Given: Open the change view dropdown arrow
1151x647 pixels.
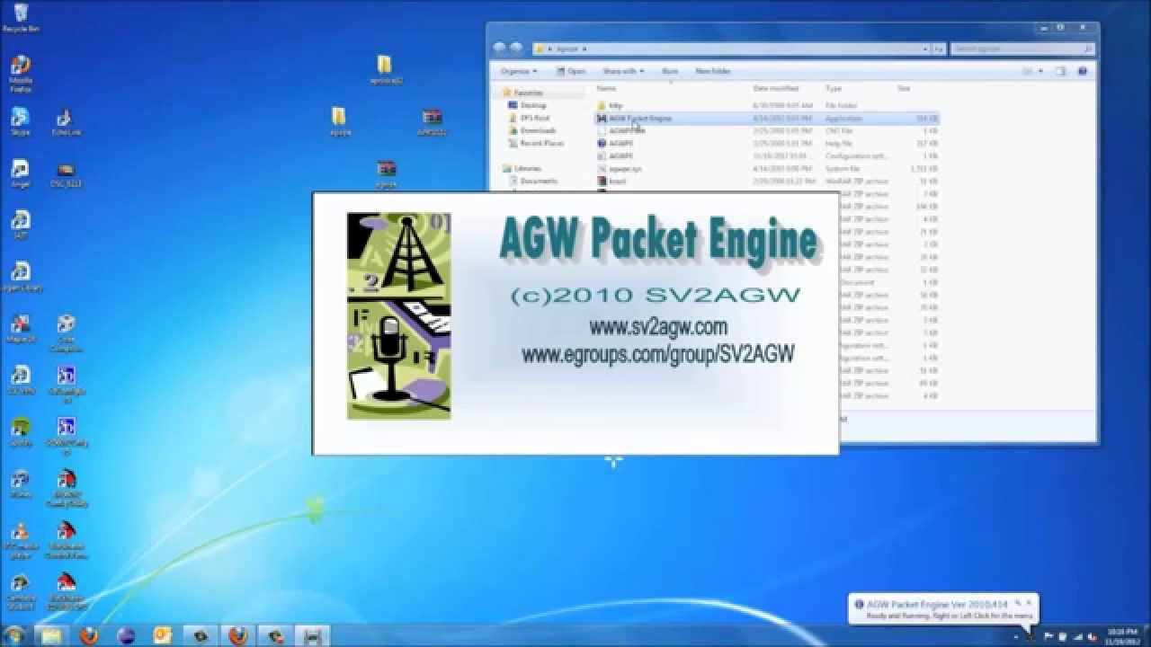Looking at the screenshot, I should 1041,71.
